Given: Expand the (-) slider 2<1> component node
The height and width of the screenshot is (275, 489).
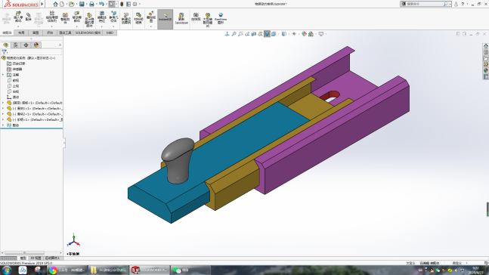Looking at the screenshot, I should click(x=3, y=114).
